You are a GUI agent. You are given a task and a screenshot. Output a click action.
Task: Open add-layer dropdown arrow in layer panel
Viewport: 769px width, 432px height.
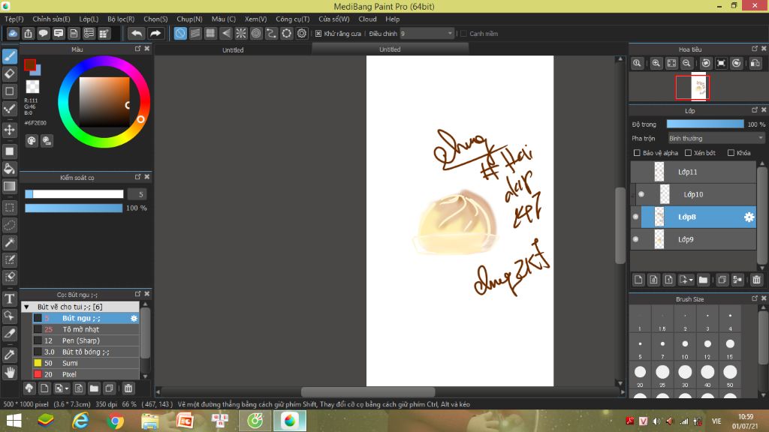pos(691,280)
